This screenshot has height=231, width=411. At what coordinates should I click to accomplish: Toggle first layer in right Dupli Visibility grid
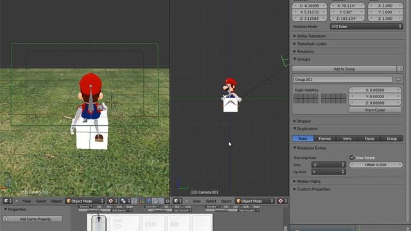point(324,96)
